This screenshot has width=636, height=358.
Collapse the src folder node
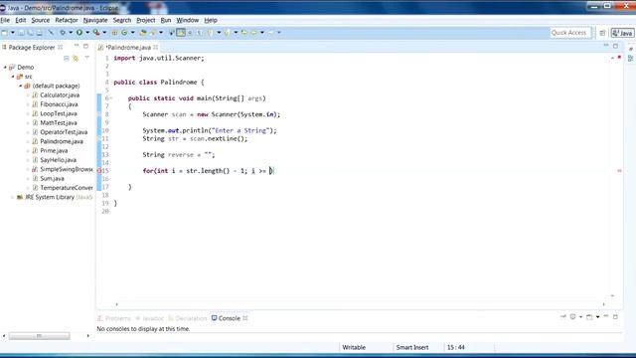point(13,77)
